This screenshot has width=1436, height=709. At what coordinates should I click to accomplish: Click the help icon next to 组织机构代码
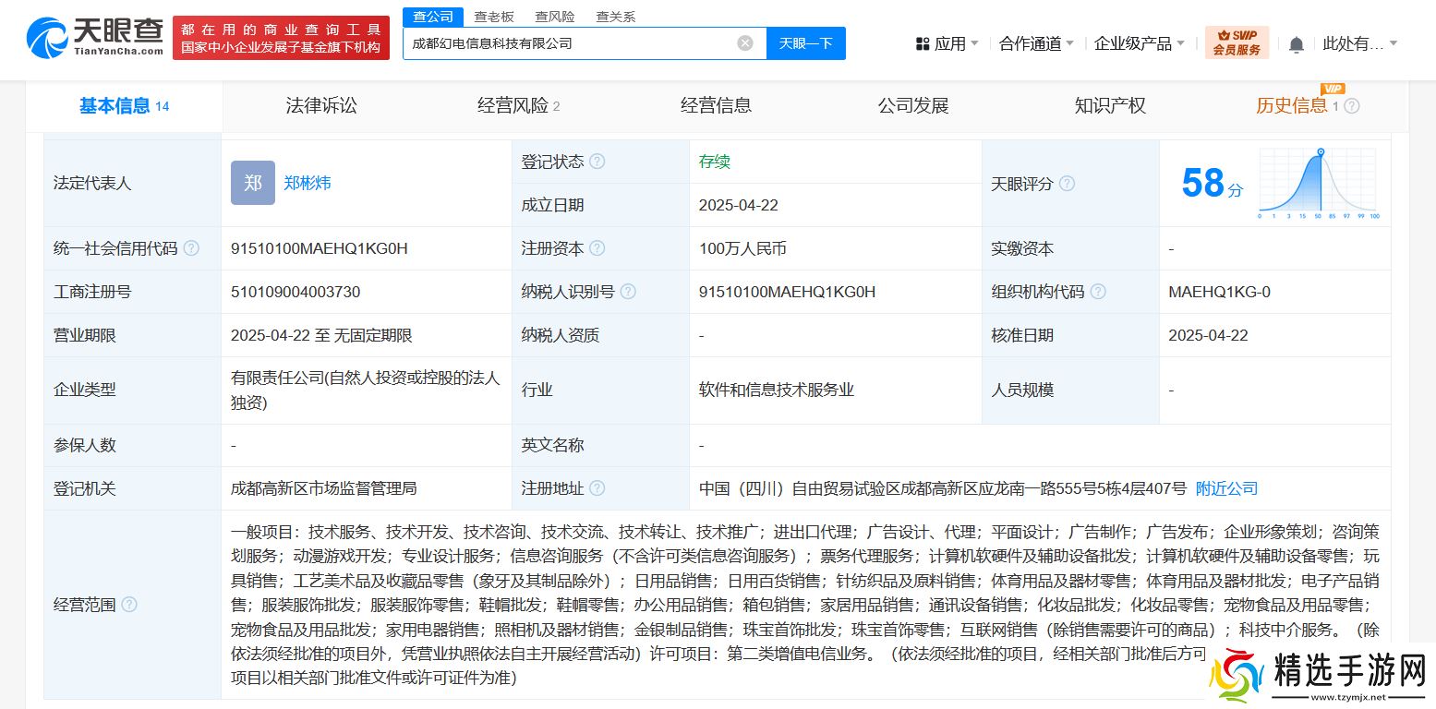[x=1098, y=292]
